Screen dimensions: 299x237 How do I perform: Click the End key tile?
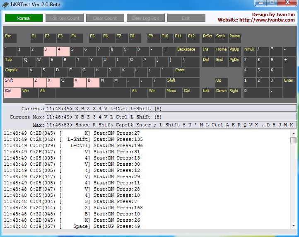click(222, 62)
